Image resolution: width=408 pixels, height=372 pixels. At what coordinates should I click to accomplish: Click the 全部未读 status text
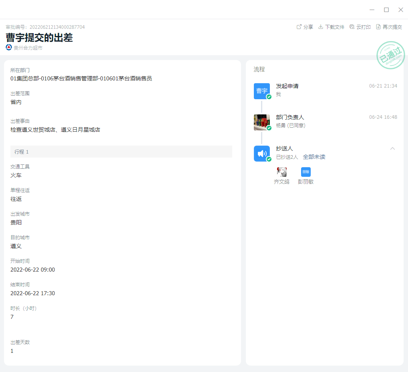[314, 157]
